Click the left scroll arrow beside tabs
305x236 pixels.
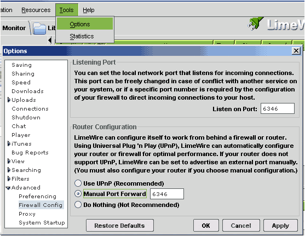(x=50, y=40)
